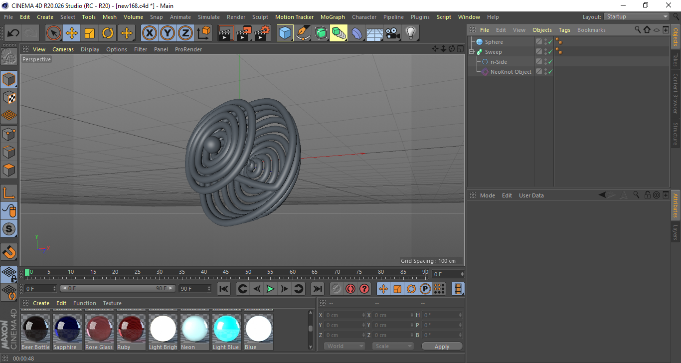Add a Light object
This screenshot has height=363, width=681.
(411, 33)
